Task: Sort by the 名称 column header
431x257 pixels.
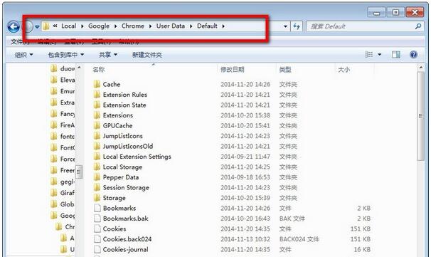Action: tap(98, 70)
